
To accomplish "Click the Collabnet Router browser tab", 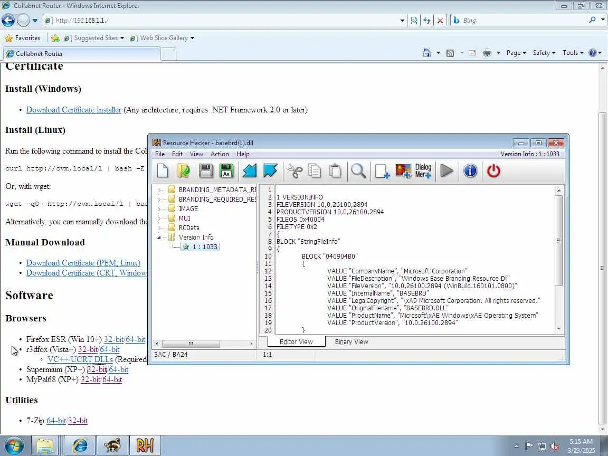I will tap(81, 53).
